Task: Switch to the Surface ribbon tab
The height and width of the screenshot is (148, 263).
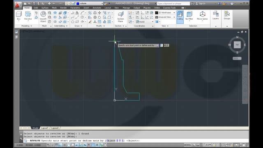Action: (x=45, y=8)
